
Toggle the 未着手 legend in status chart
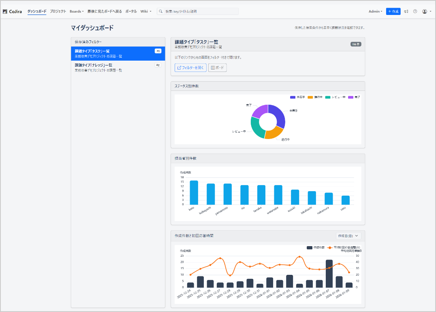pyautogui.click(x=297, y=97)
